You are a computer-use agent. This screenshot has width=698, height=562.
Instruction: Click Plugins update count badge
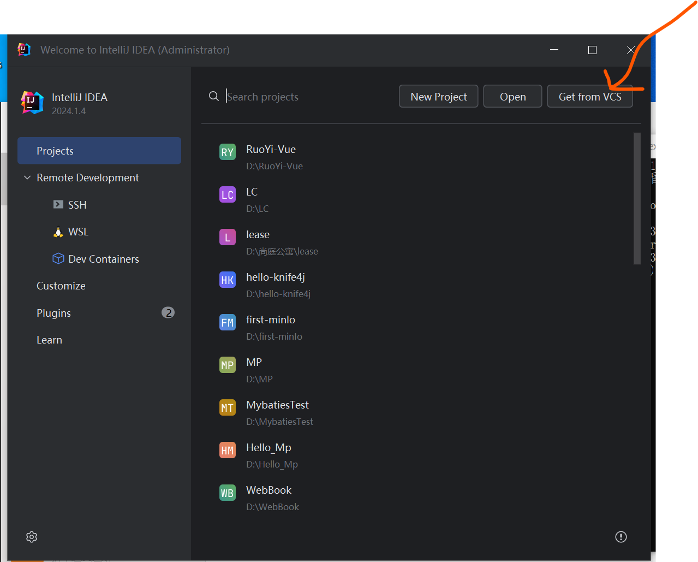pyautogui.click(x=168, y=312)
